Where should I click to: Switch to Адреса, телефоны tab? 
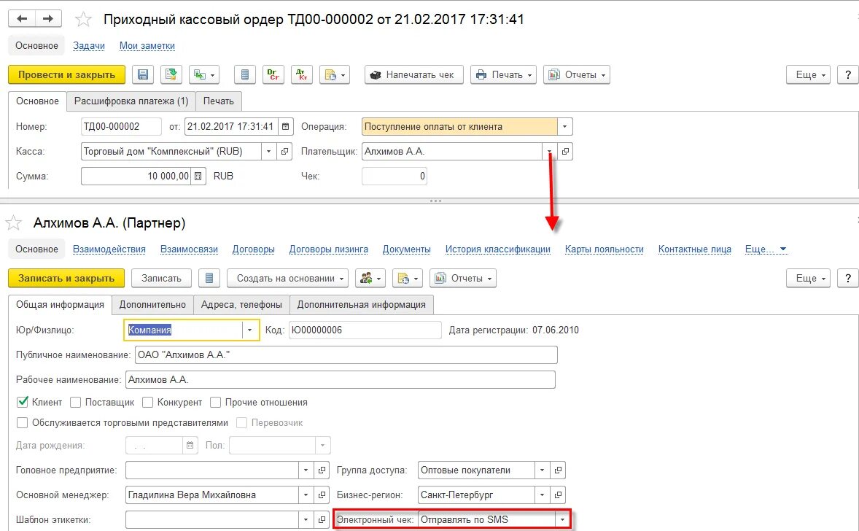point(241,305)
